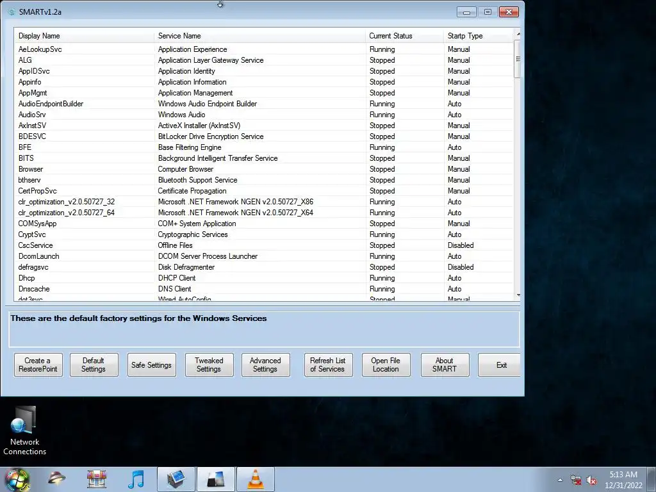Screen dimensions: 656x492
Task: Sort by Service Name column header
Action: click(x=260, y=36)
